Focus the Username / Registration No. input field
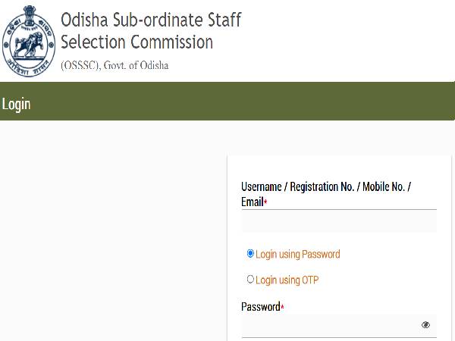The height and width of the screenshot is (341, 455). point(339,221)
